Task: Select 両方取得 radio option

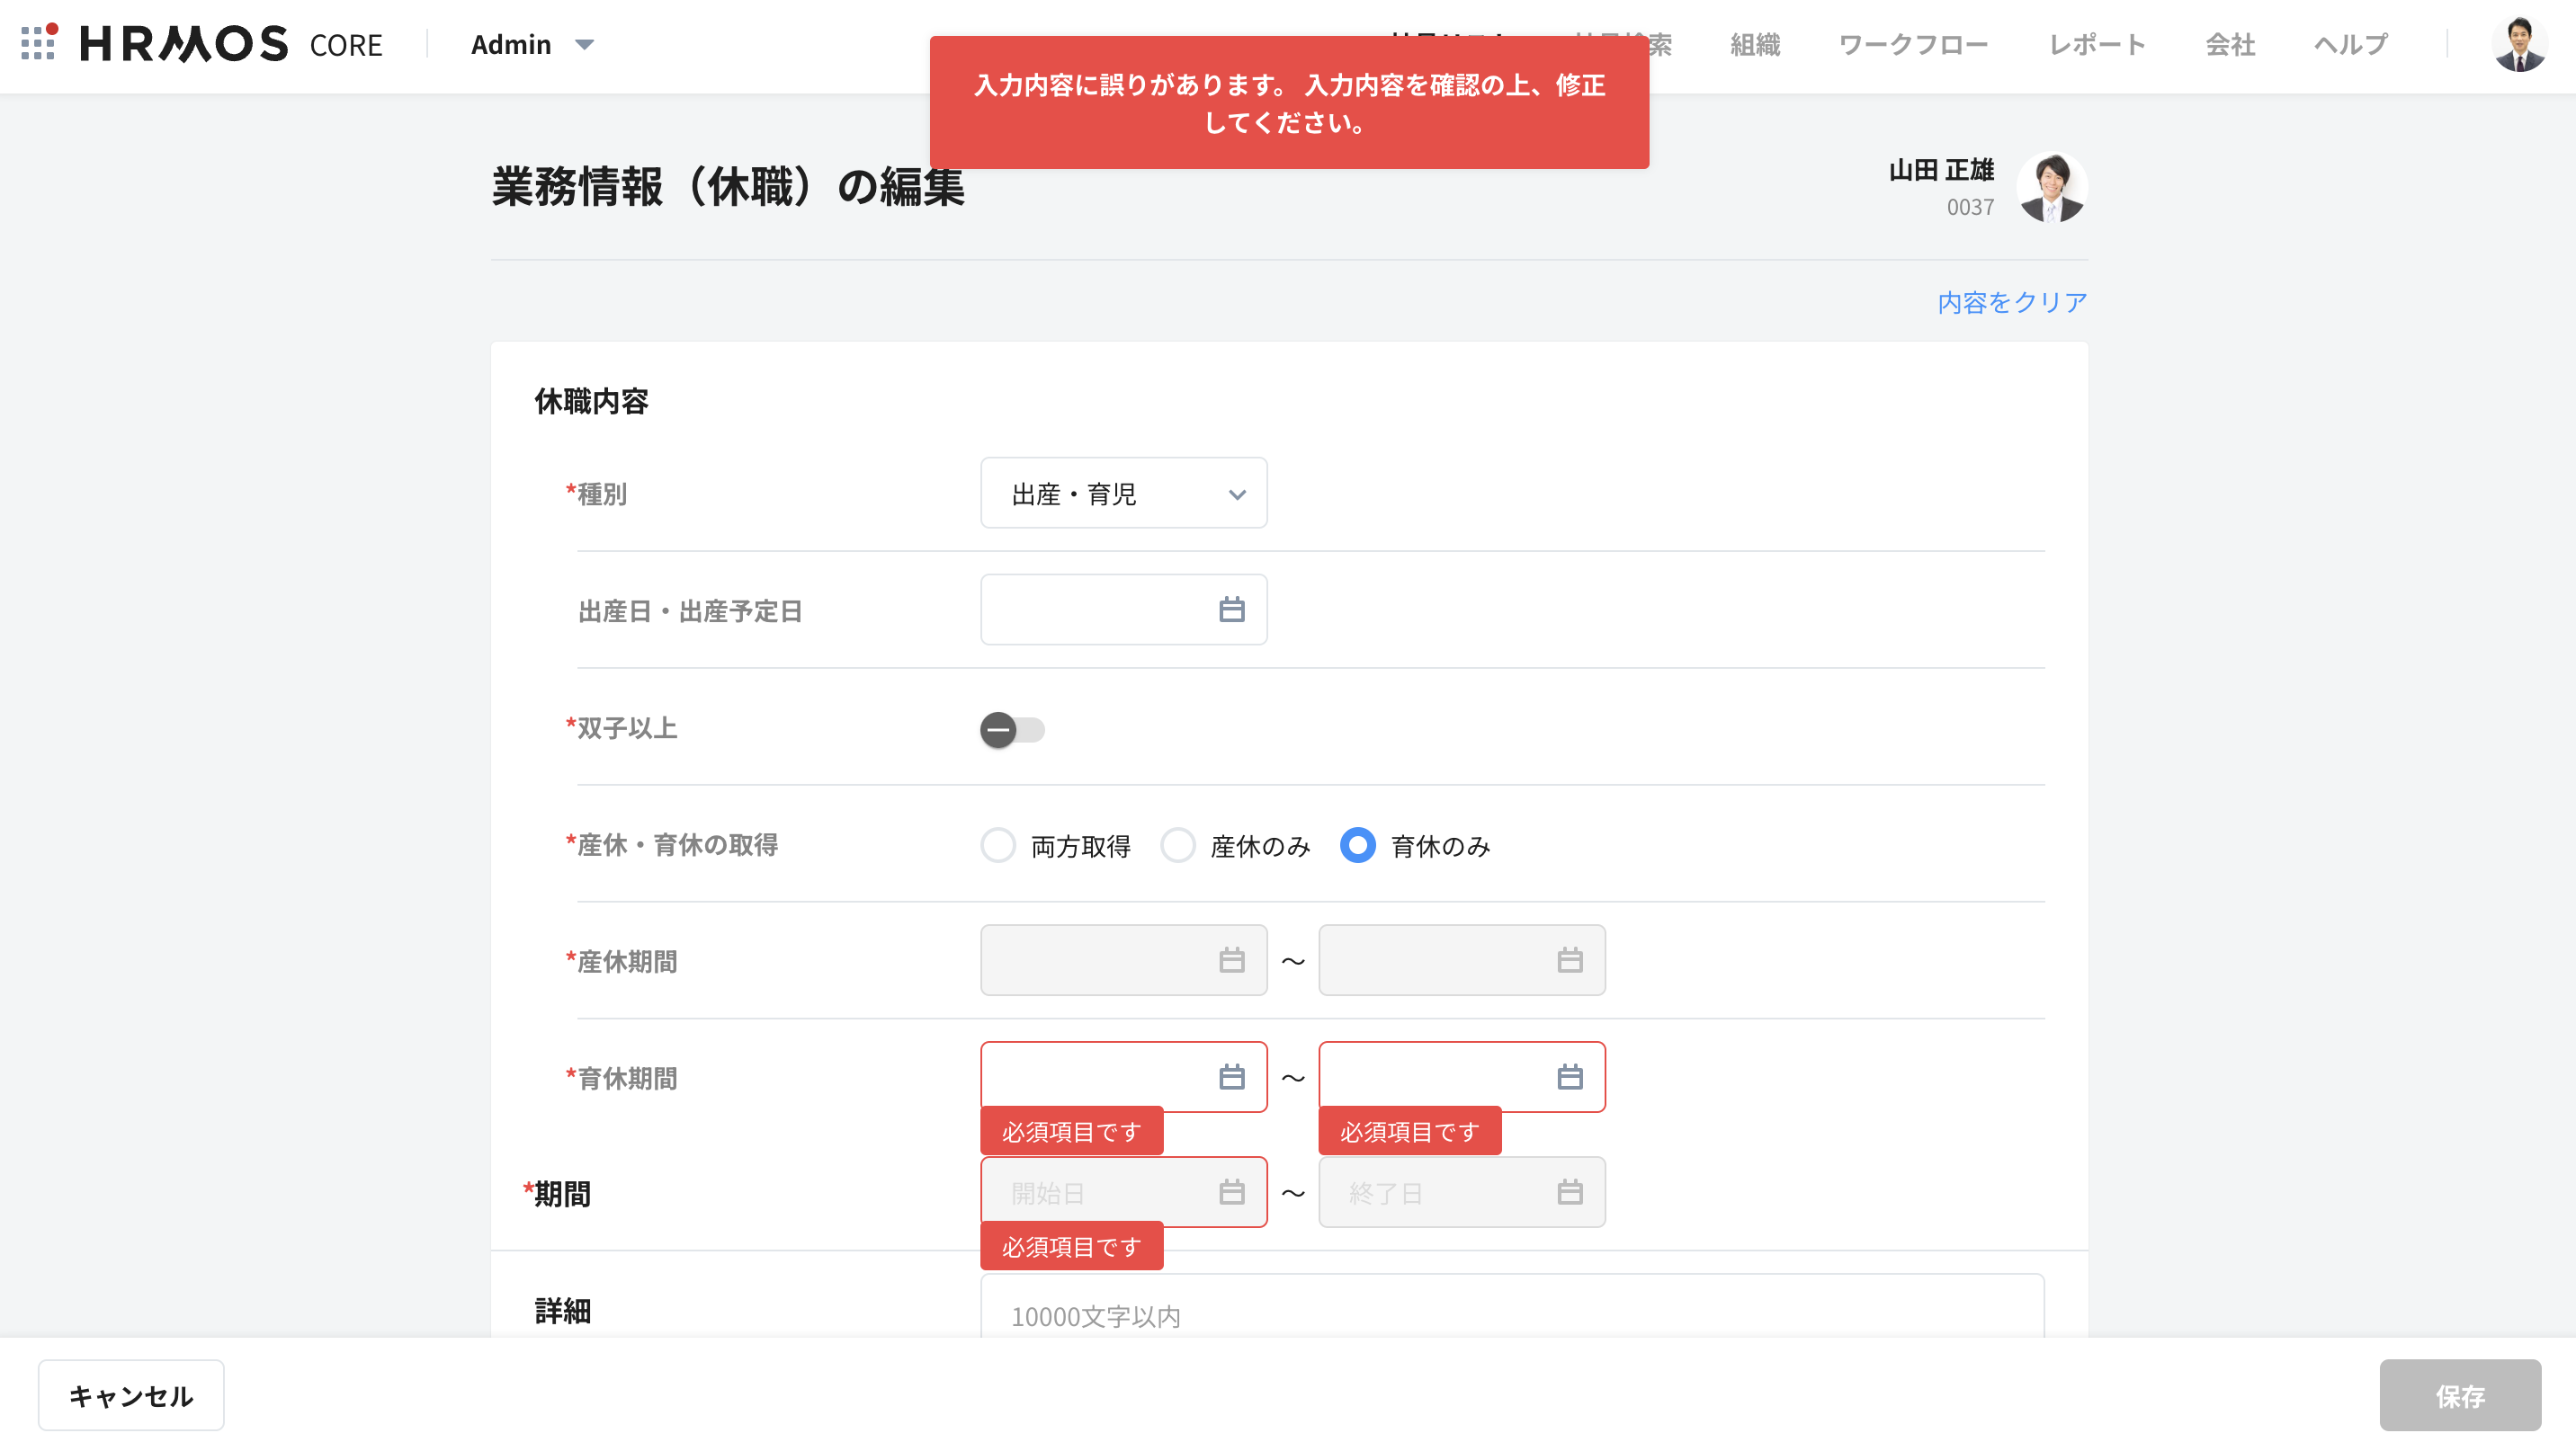Action: (998, 845)
